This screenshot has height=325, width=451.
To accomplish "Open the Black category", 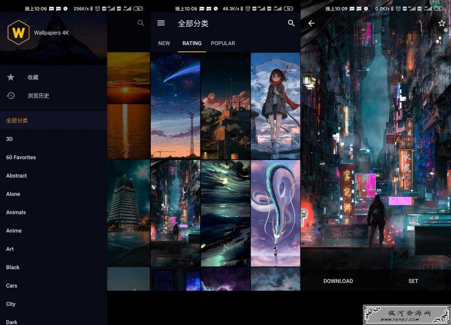I will [x=54, y=267].
